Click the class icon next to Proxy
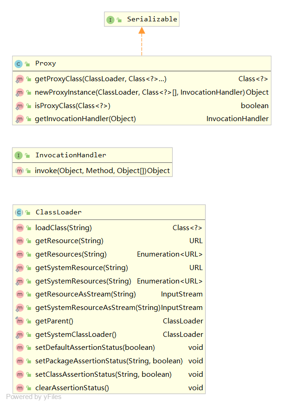This screenshot has height=406, width=283. [19, 64]
